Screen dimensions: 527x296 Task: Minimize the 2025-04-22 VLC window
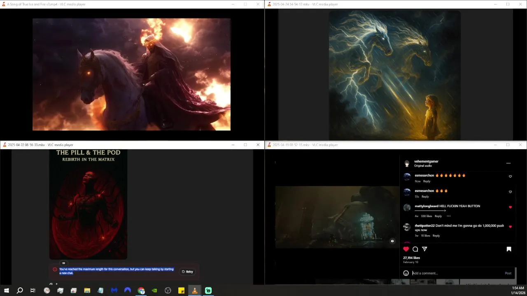pos(233,145)
